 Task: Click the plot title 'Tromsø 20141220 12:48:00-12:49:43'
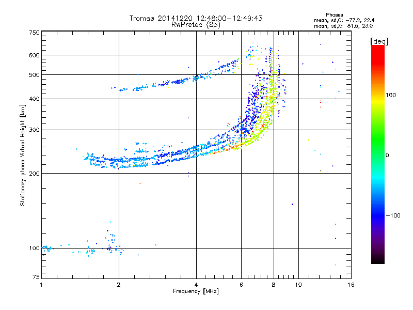tap(196, 18)
